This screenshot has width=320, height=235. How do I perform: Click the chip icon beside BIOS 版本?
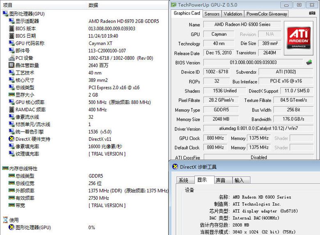11,29
